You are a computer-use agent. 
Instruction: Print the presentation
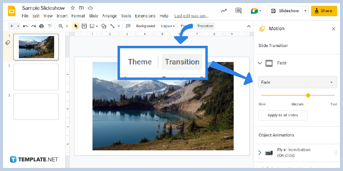click(42, 26)
